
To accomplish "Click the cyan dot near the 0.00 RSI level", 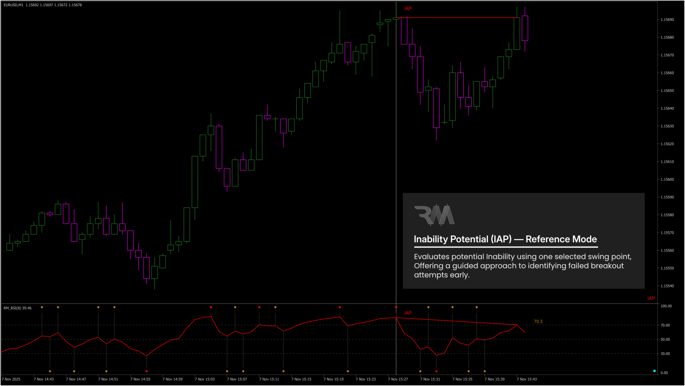I will tap(655, 371).
